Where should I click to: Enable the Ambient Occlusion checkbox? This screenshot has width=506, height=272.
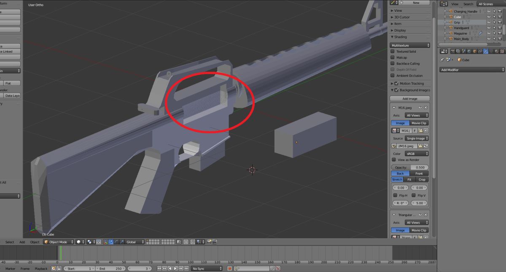[393, 76]
